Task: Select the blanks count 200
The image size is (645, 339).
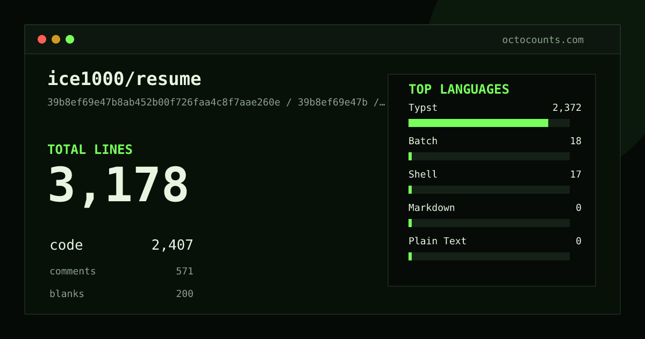Action: coord(184,294)
